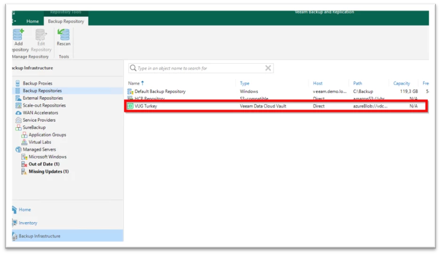Viewport: 441px width, 255px height.
Task: Click the Application Groups icon
Action: 24,135
